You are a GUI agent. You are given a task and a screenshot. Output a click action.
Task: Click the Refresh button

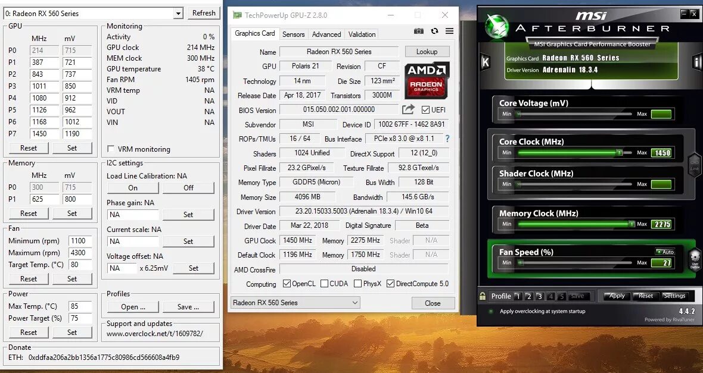(204, 13)
